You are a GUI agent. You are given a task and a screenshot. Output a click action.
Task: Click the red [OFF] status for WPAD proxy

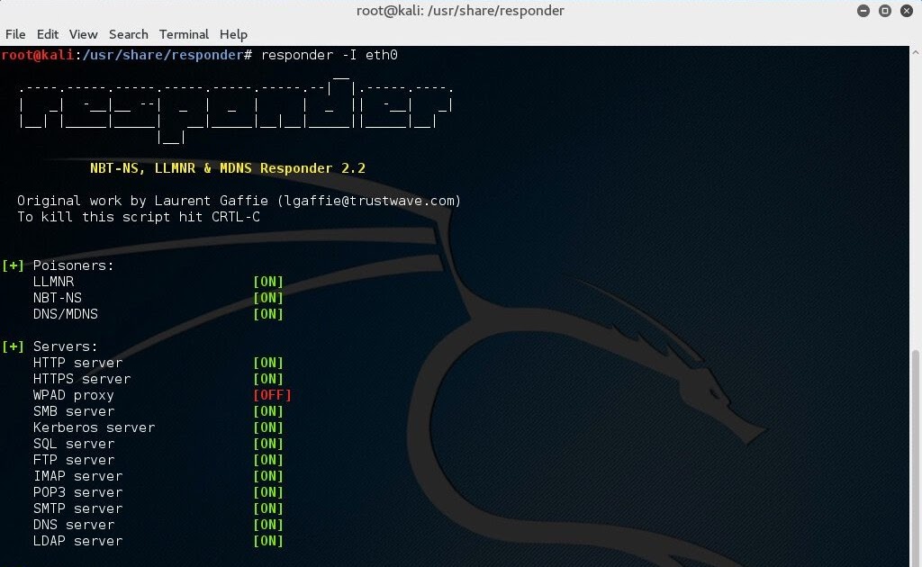[x=272, y=395]
